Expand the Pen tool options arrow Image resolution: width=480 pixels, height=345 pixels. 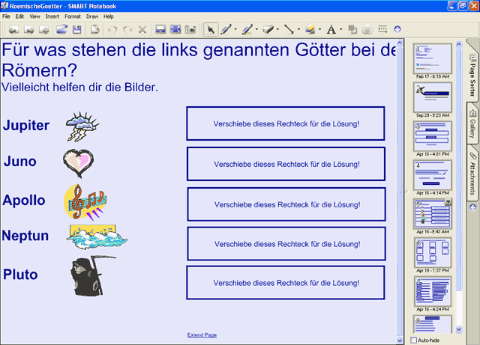235,30
